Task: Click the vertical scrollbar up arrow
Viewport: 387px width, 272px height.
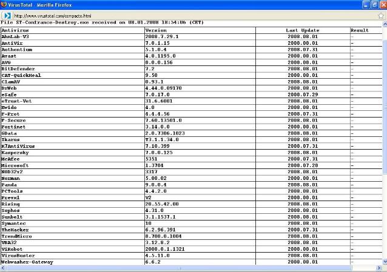Action: [x=385, y=24]
